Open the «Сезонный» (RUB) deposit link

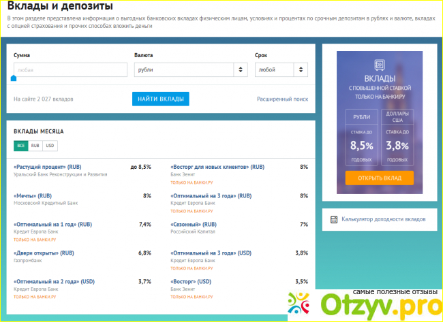point(193,224)
